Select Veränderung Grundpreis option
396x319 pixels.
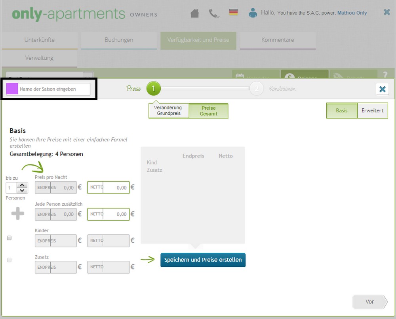coord(169,111)
